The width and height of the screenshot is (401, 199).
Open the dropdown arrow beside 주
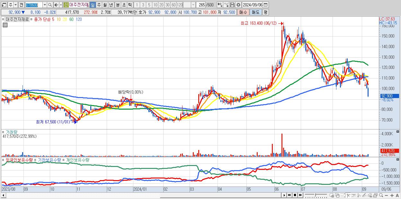(15, 5)
